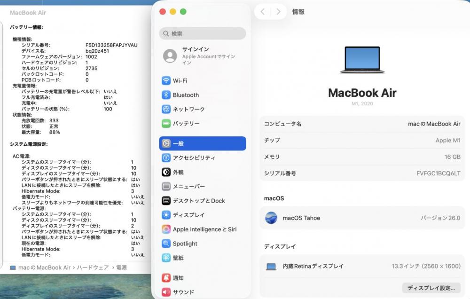Click the 検索 search field
Viewport: 470px width, 299px height.
pyautogui.click(x=203, y=33)
